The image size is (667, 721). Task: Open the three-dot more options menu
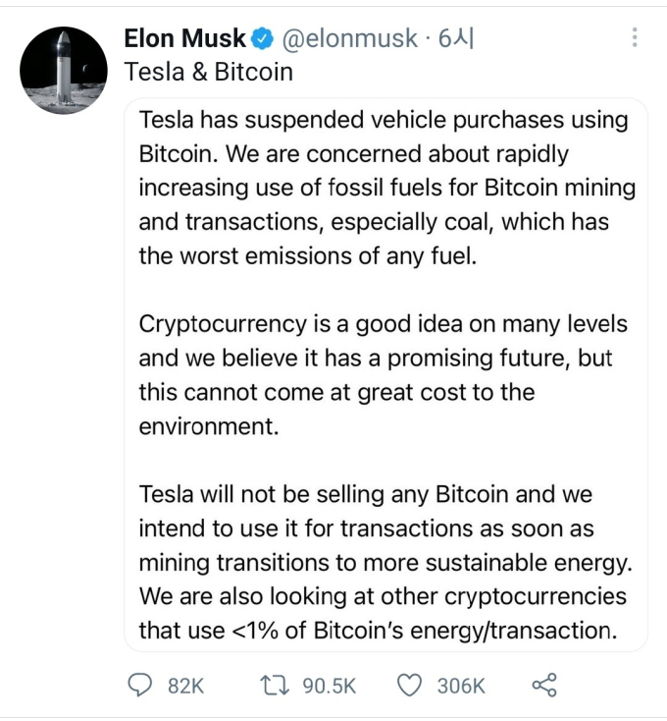click(x=635, y=37)
